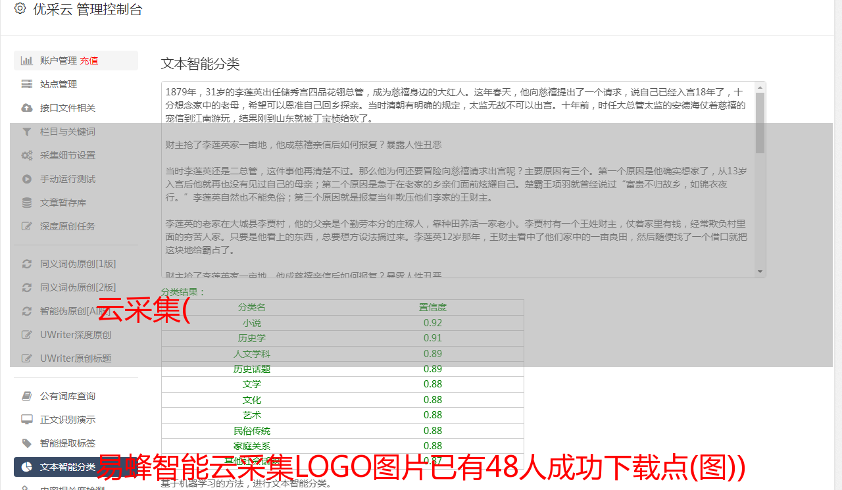Click the edit icon beside 深度原创任务
The image size is (842, 490).
point(27,226)
